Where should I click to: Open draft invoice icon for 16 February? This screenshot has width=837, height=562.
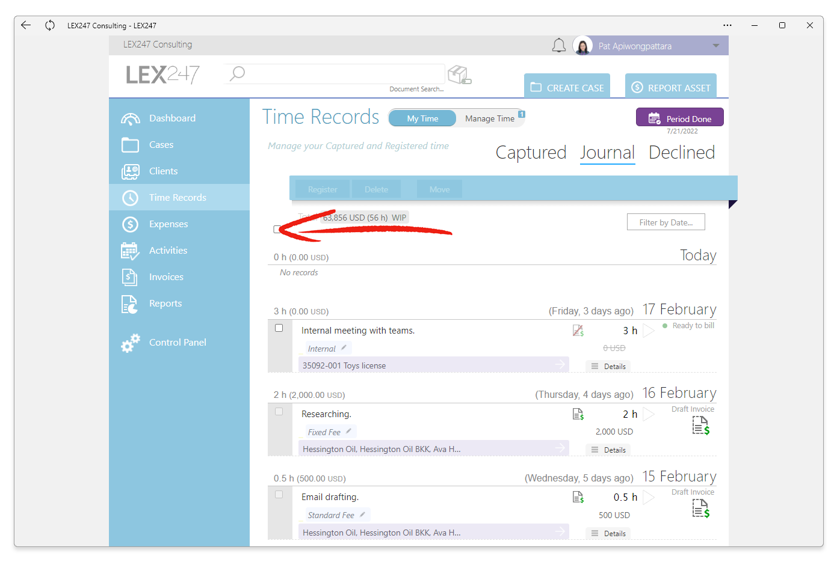pos(700,426)
